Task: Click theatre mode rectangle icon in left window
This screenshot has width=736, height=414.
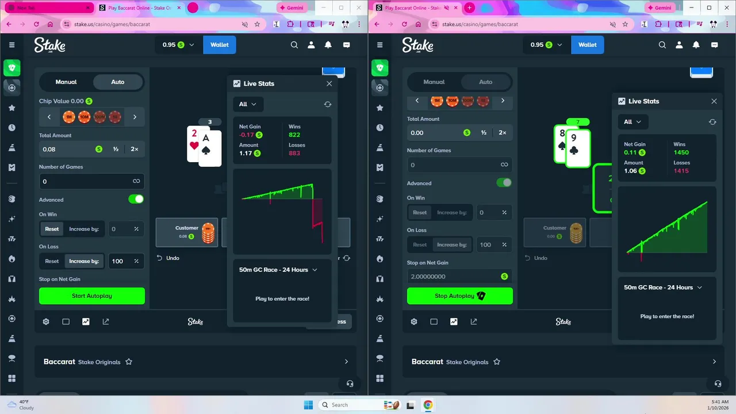Action: click(x=66, y=322)
